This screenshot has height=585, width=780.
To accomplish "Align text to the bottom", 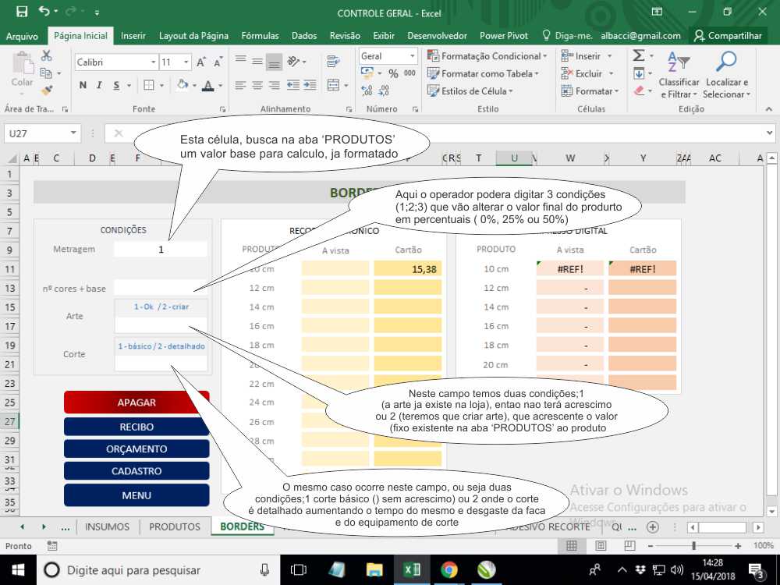I will [x=274, y=61].
